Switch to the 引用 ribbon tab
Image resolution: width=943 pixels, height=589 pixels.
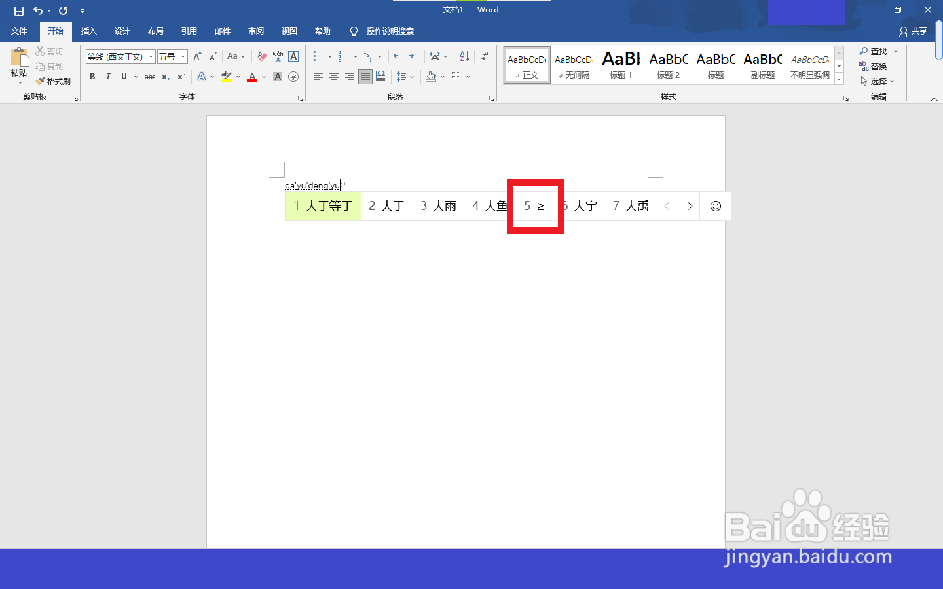click(189, 31)
